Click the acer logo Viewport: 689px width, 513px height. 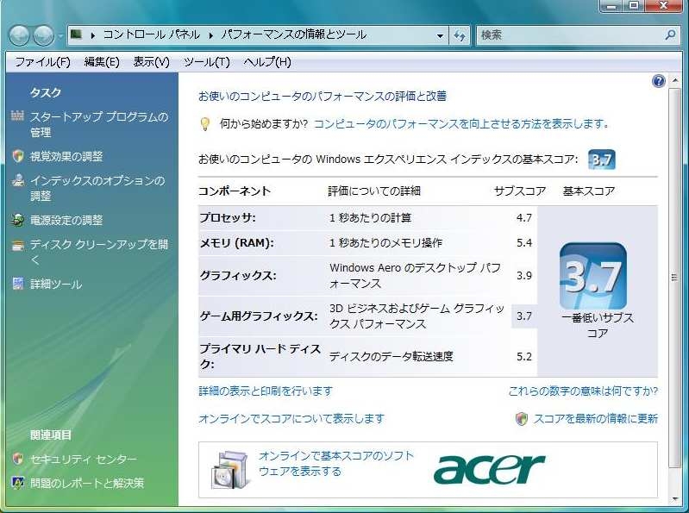click(x=489, y=469)
